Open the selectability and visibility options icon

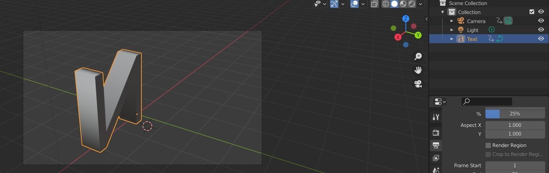click(x=318, y=4)
